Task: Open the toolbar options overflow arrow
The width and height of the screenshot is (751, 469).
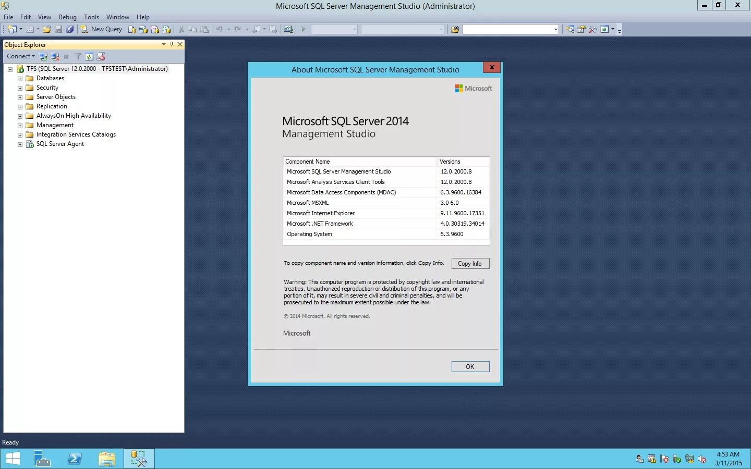Action: coord(620,30)
